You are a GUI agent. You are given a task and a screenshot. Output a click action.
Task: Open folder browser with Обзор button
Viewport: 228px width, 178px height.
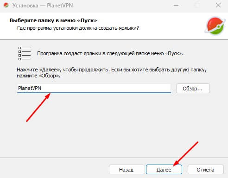(193, 89)
